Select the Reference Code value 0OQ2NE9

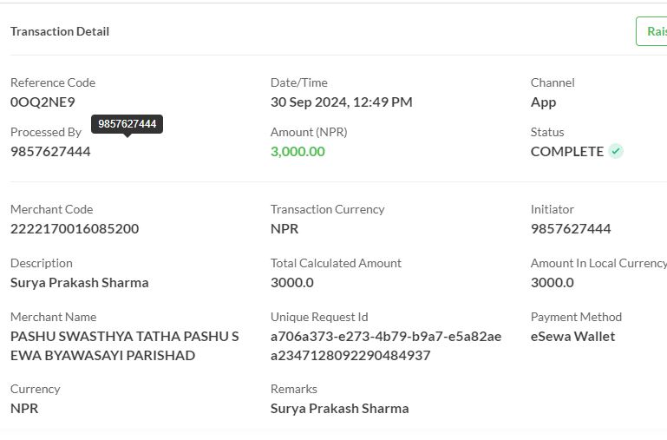(x=43, y=102)
